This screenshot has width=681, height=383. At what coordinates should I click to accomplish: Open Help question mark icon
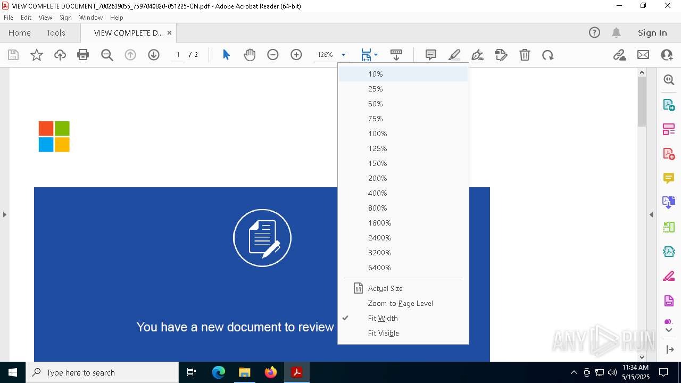(594, 32)
